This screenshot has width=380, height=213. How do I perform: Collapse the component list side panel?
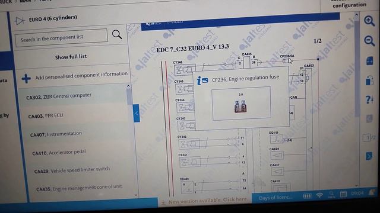pos(137,113)
